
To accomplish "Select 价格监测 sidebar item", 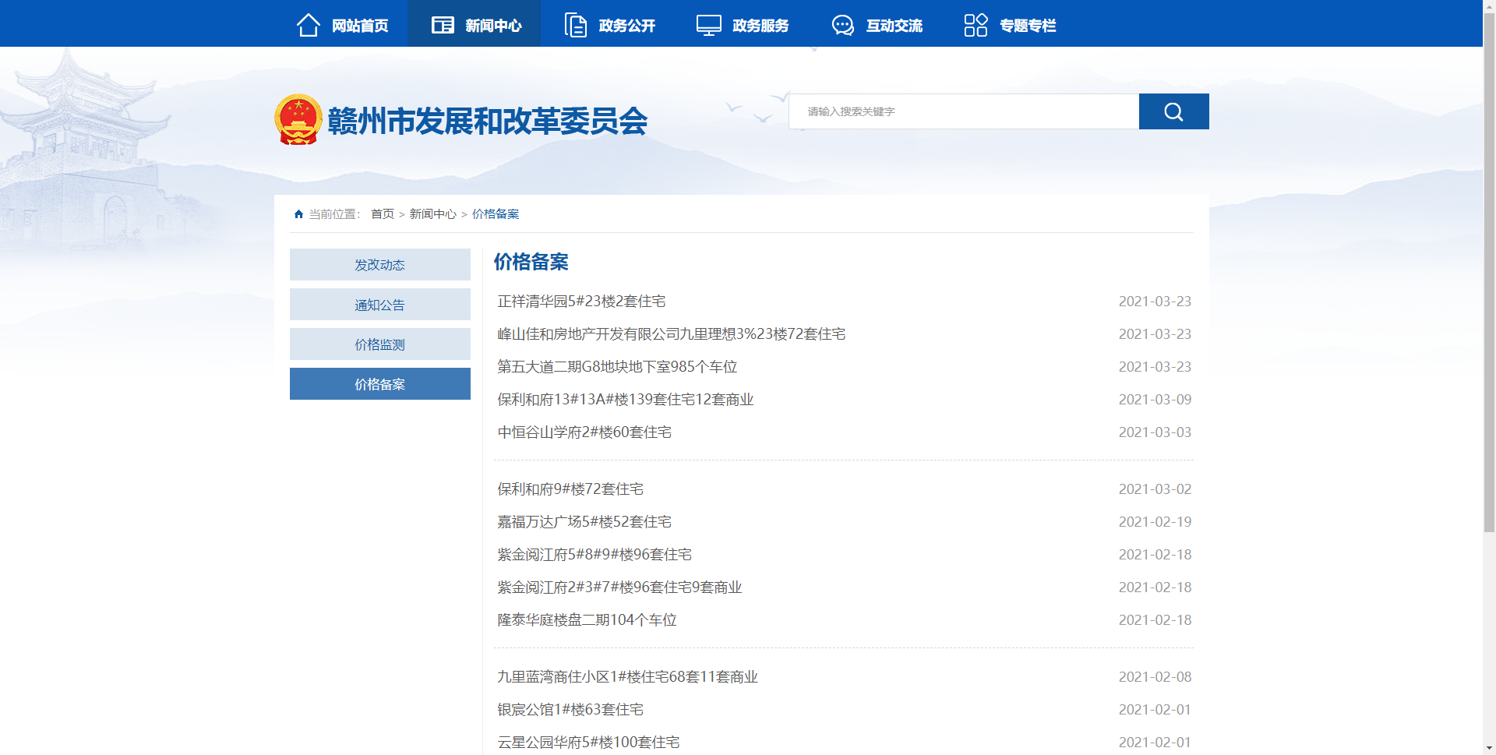I will tap(379, 344).
